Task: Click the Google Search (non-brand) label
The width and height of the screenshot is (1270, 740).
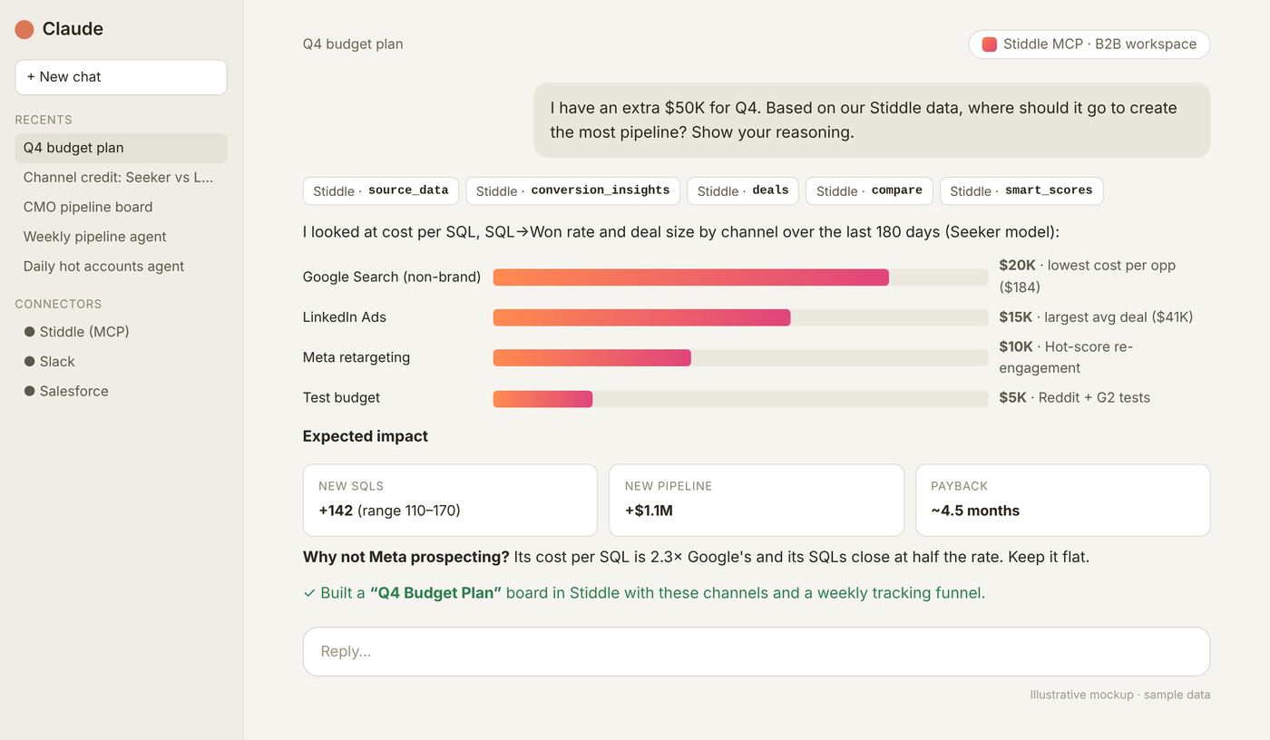Action: click(x=392, y=277)
